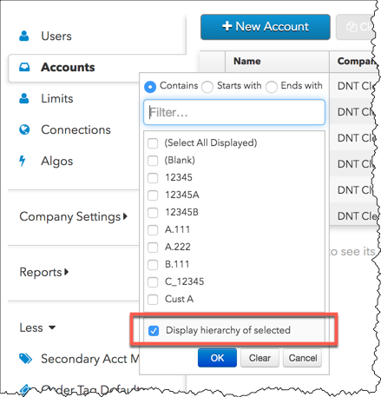Click the Algos lightning bolt icon
Screen dimensions: 381x397
click(22, 161)
